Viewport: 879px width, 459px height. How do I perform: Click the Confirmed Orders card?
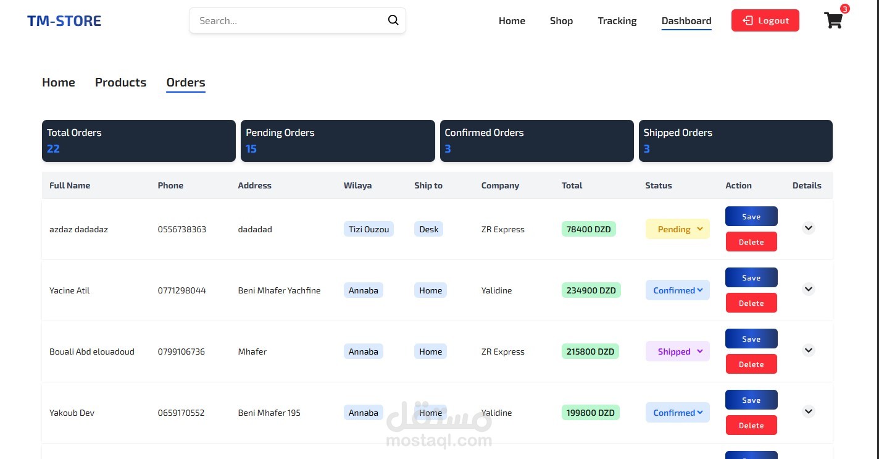tap(537, 141)
